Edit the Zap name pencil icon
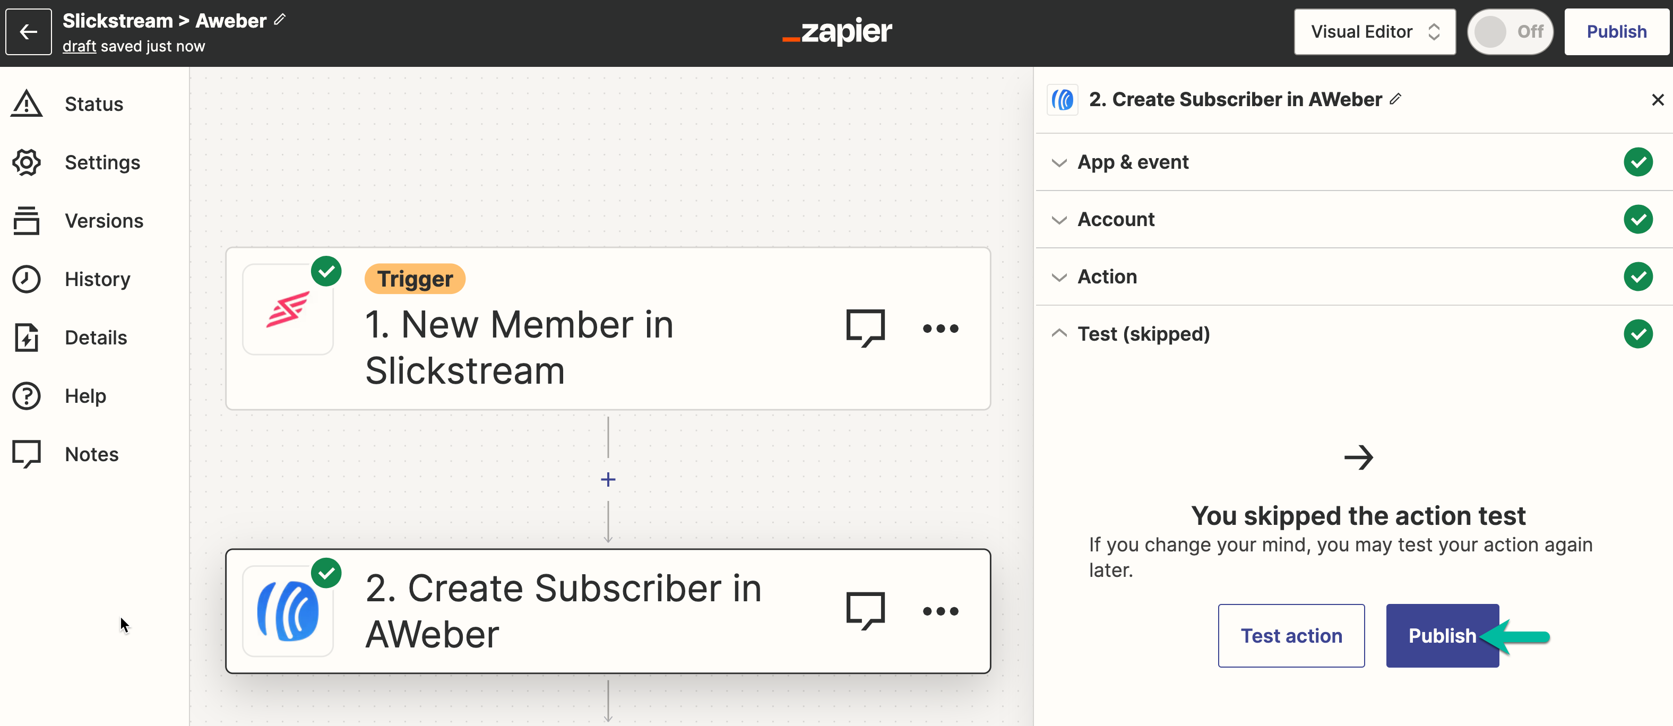The height and width of the screenshot is (726, 1673). tap(280, 20)
